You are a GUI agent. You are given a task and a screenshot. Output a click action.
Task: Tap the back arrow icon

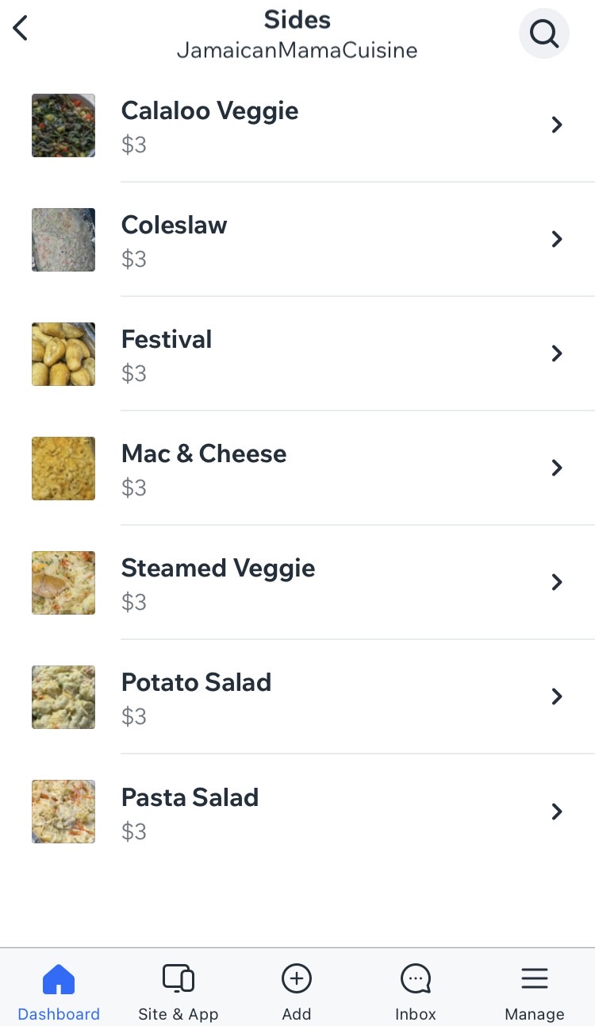[21, 29]
